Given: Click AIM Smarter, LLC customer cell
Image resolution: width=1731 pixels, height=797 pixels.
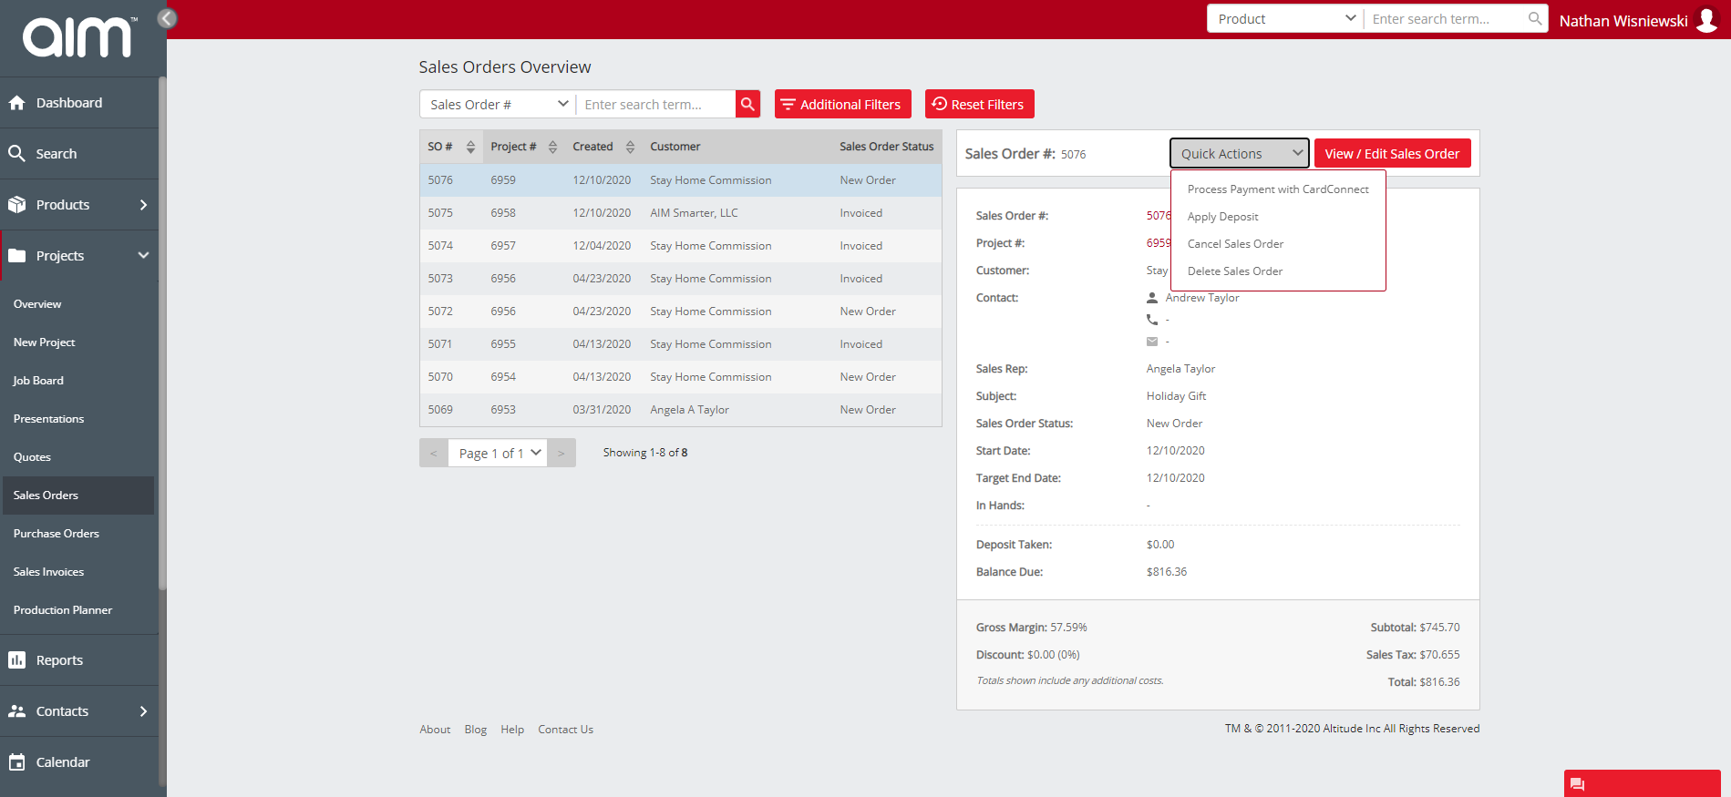Looking at the screenshot, I should [x=694, y=213].
